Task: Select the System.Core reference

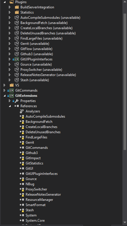Action: 35,221
